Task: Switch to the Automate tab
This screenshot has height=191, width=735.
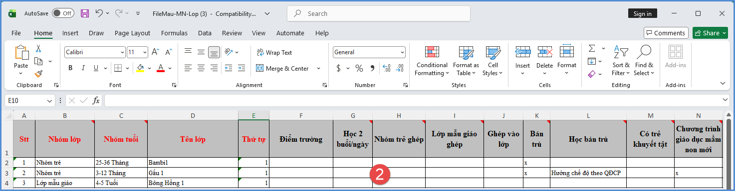Action: 290,33
